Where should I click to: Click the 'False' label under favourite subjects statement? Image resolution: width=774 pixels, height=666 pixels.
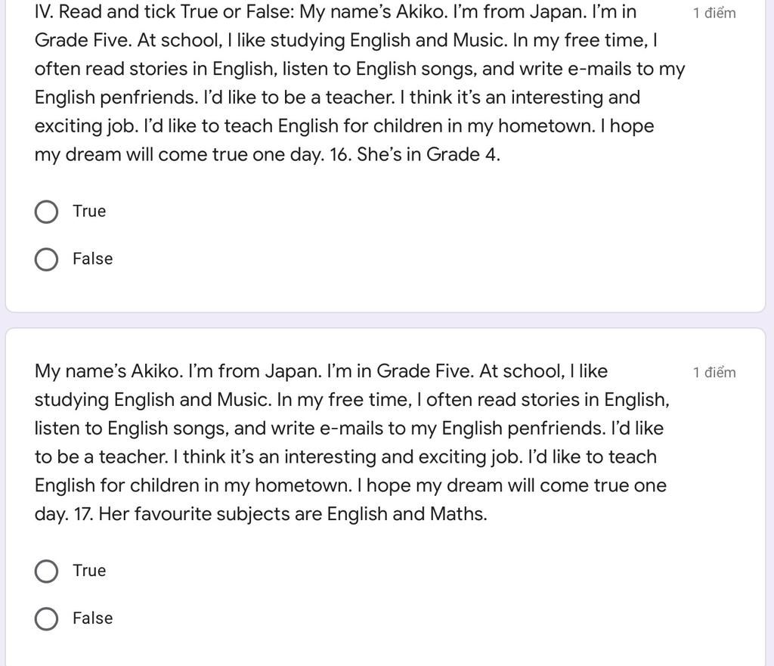(93, 618)
